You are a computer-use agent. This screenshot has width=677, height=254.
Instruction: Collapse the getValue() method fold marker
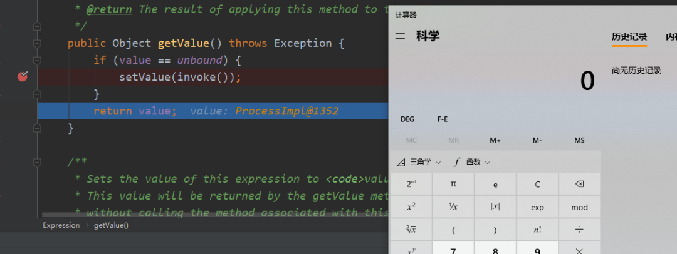(37, 43)
